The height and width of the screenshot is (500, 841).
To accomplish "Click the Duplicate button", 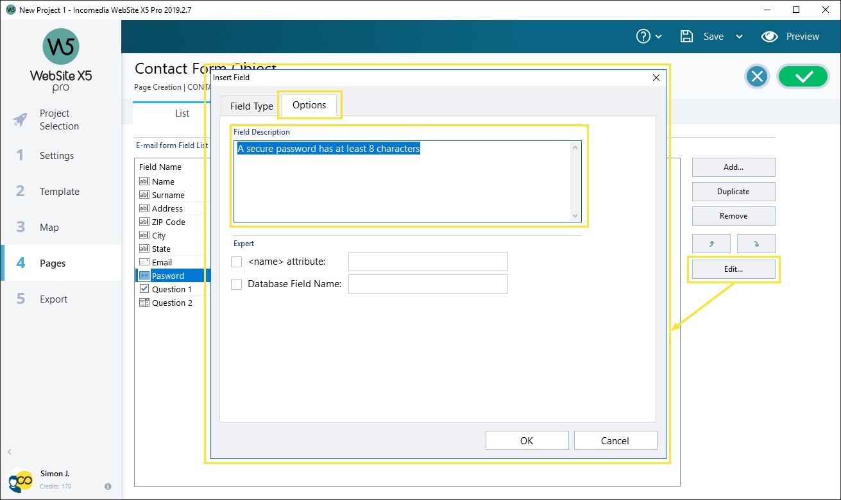I will [x=733, y=191].
